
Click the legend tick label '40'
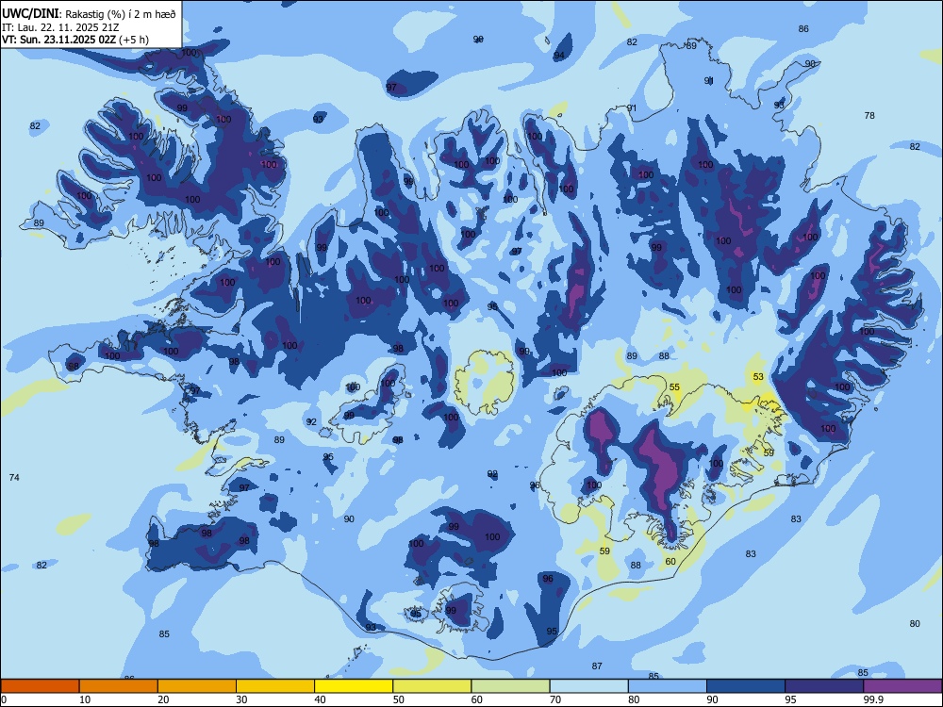coord(321,699)
